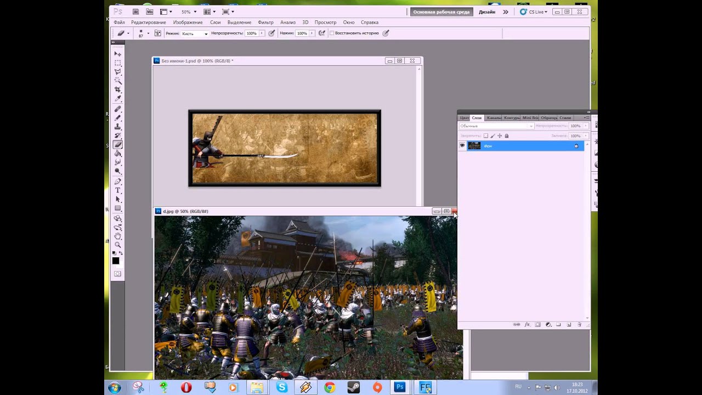Select the Rectangle shape tool
The height and width of the screenshot is (395, 702).
coord(117,208)
